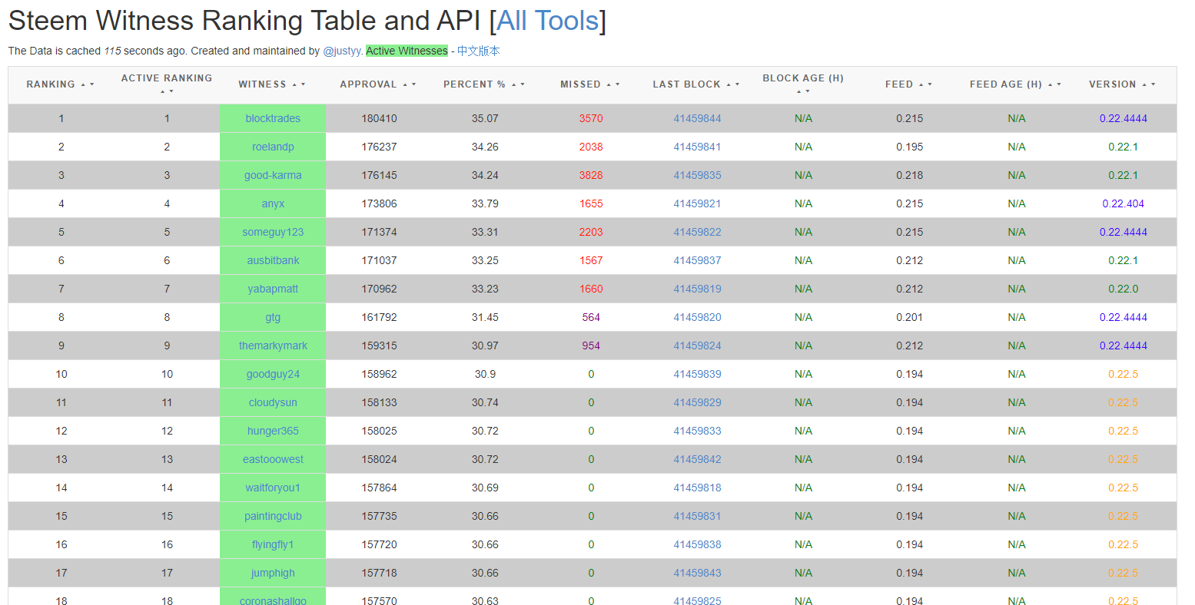
Task: Open the cloudysun witness link
Action: pos(273,402)
